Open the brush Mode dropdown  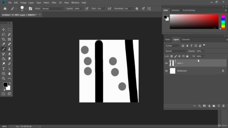53,9
